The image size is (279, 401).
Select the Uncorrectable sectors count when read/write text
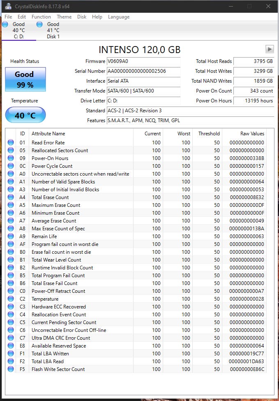coord(80,174)
